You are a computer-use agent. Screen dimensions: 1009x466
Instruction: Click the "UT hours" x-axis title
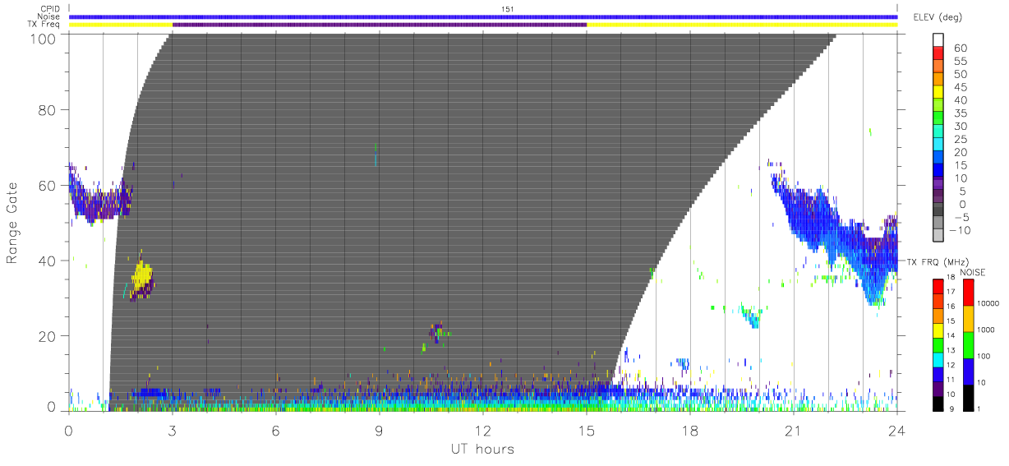coord(482,449)
